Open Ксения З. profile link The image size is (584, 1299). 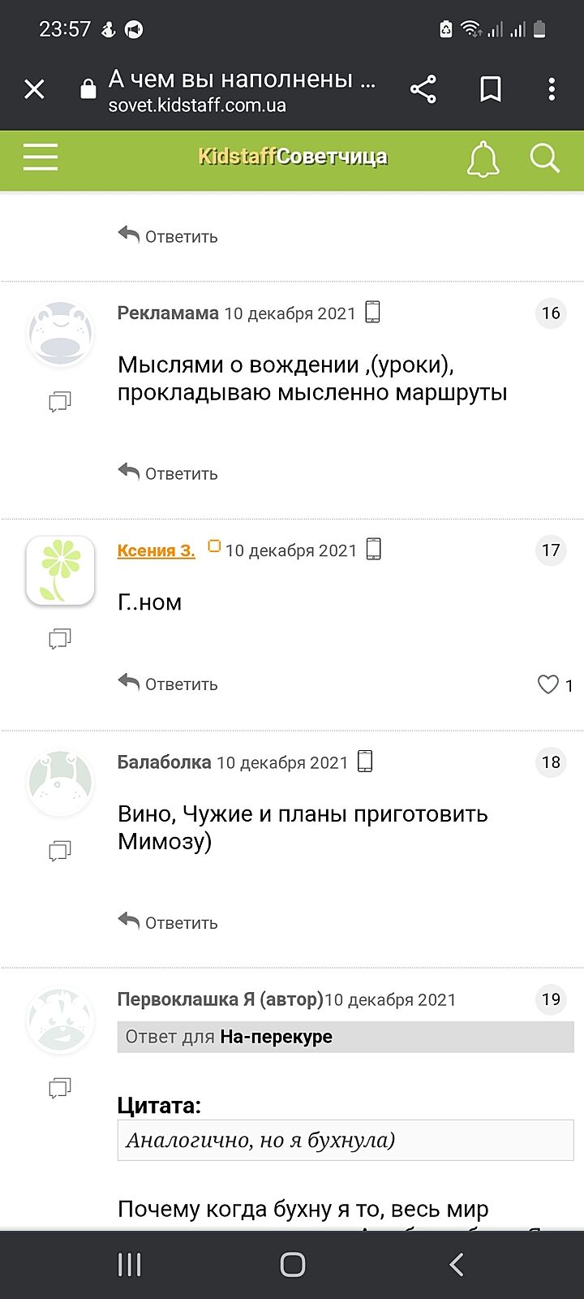(157, 550)
